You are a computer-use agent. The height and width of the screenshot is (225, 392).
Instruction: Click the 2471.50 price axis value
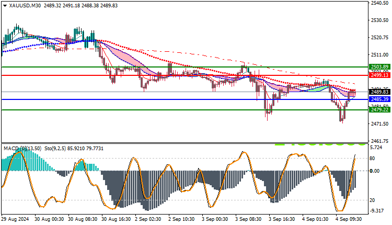[380, 124]
